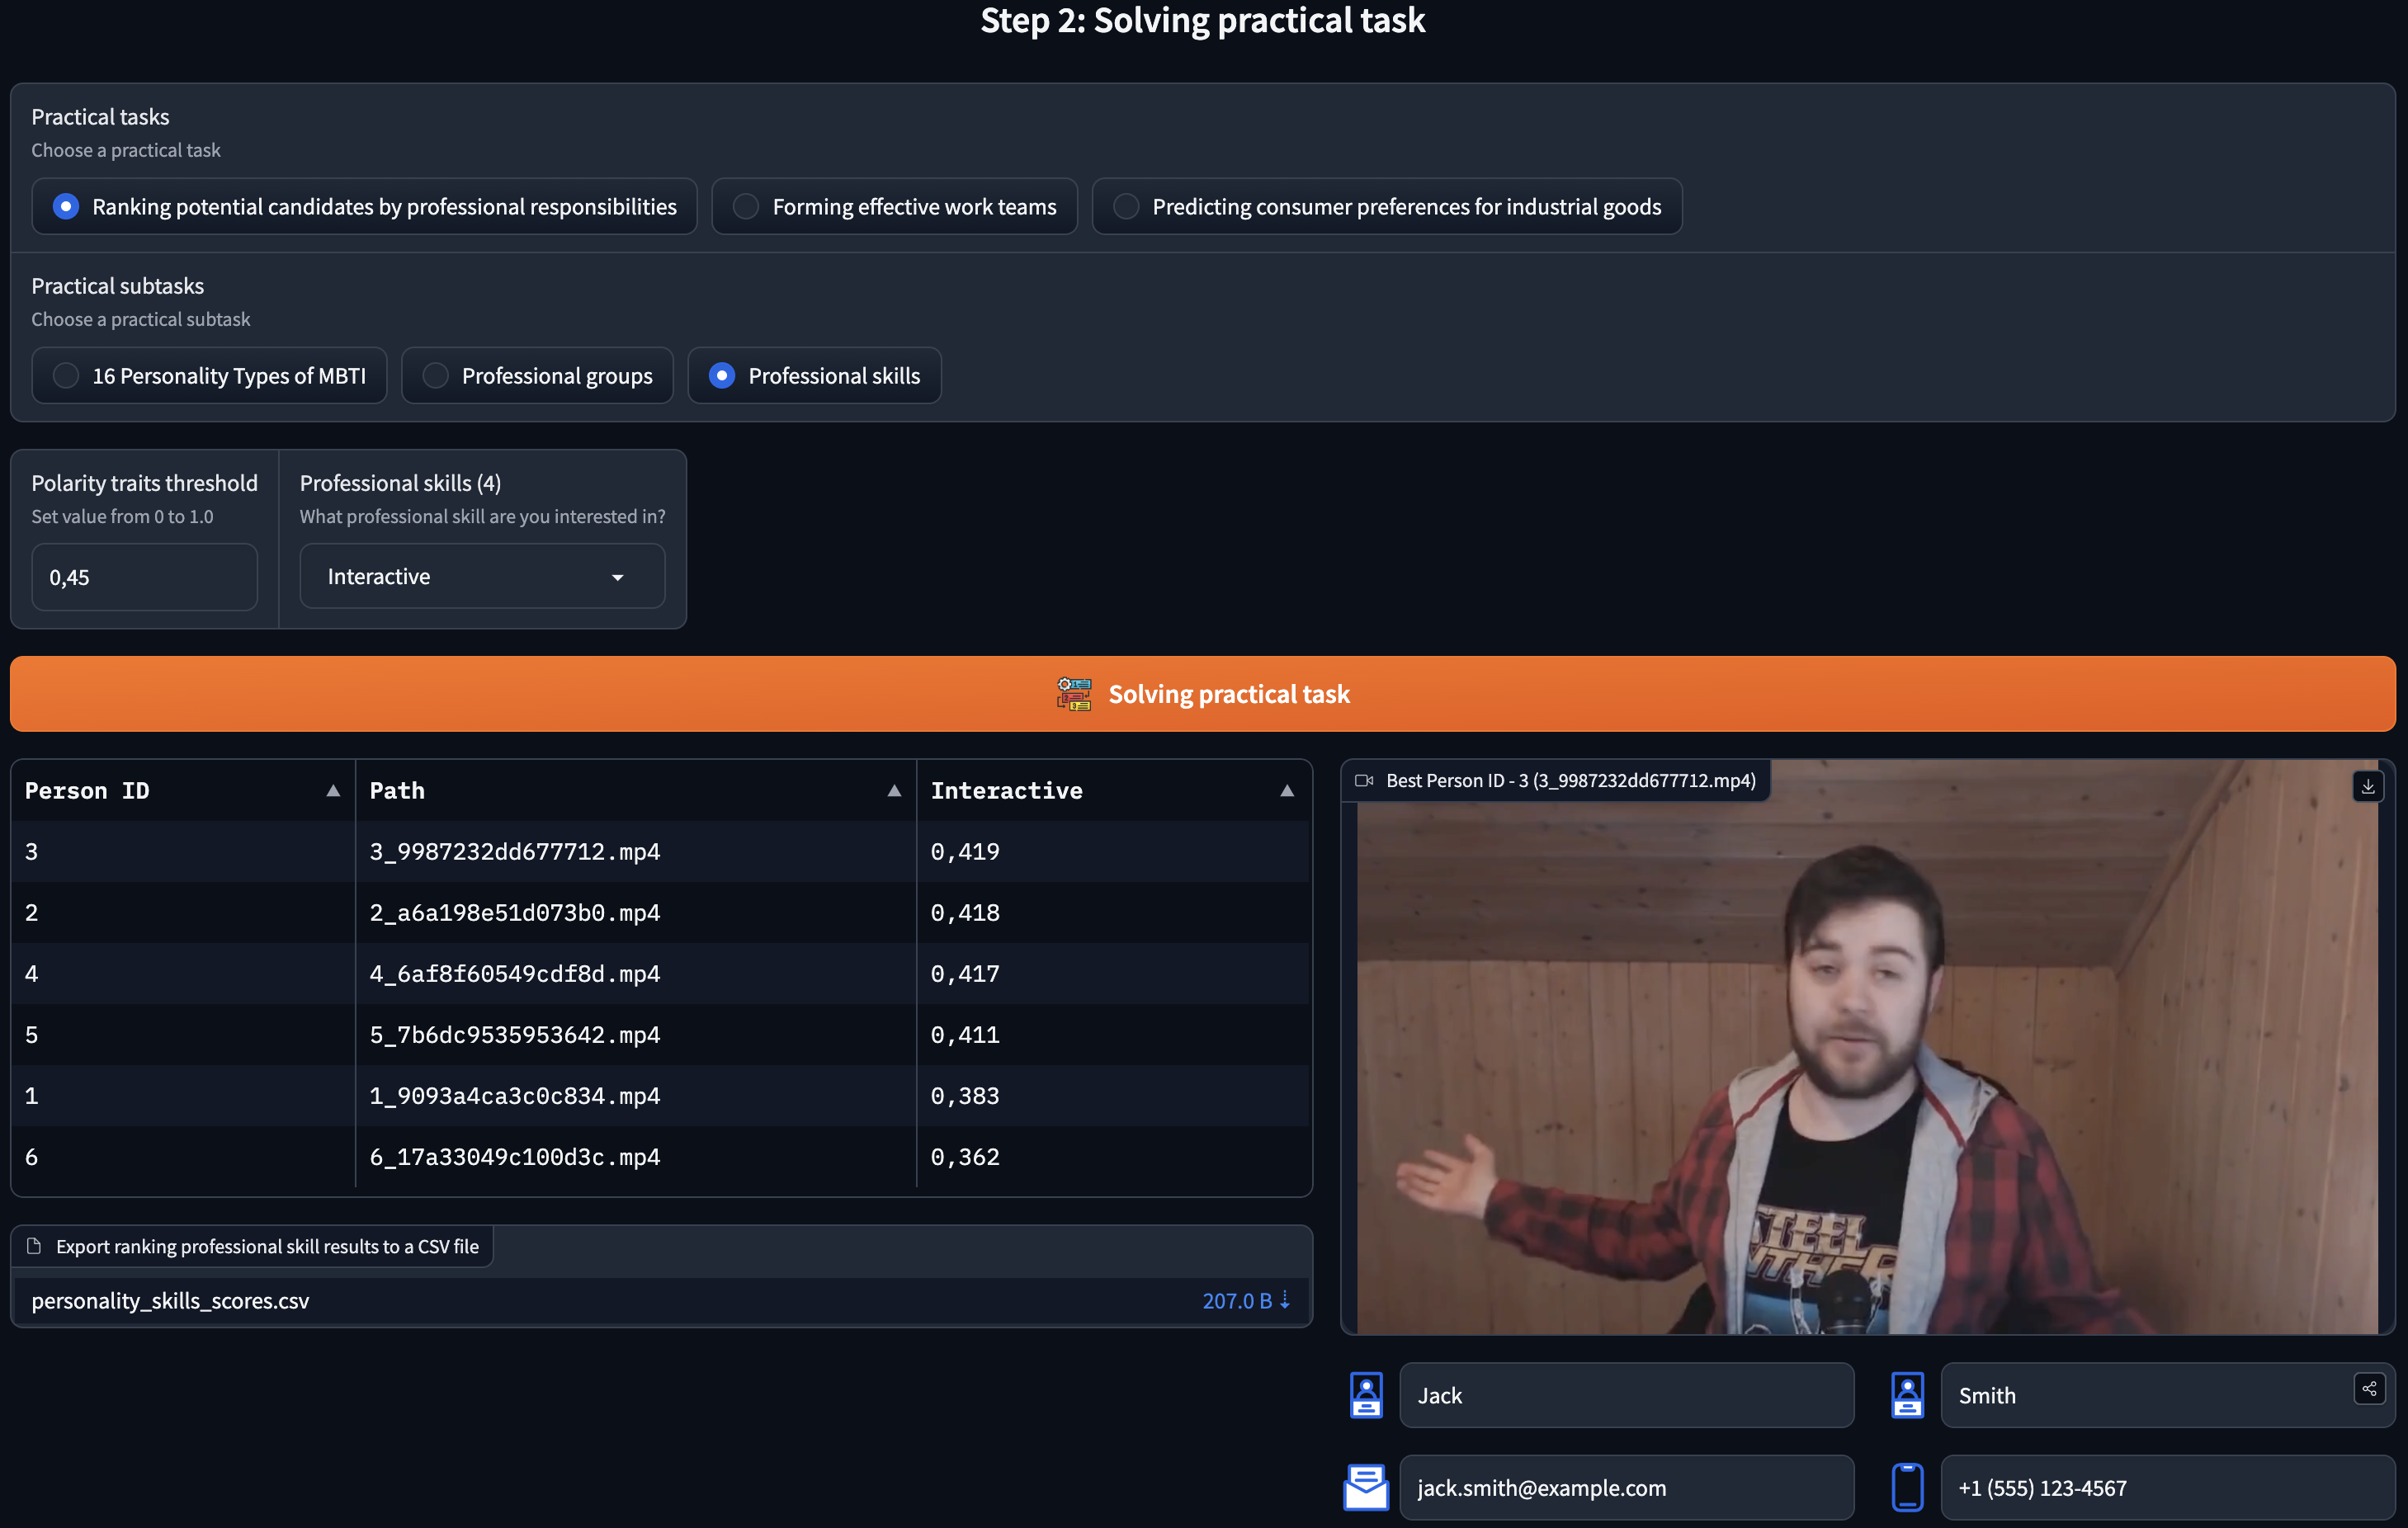Image resolution: width=2408 pixels, height=1528 pixels.
Task: Select Forming effective work teams
Action: [746, 207]
